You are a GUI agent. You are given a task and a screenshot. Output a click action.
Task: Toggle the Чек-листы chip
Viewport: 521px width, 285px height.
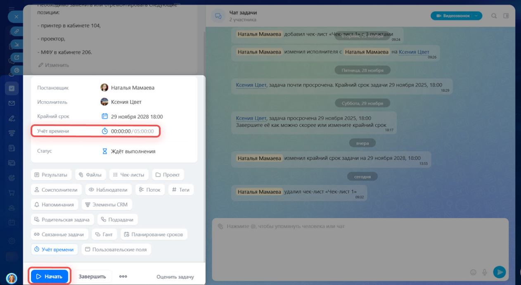129,175
